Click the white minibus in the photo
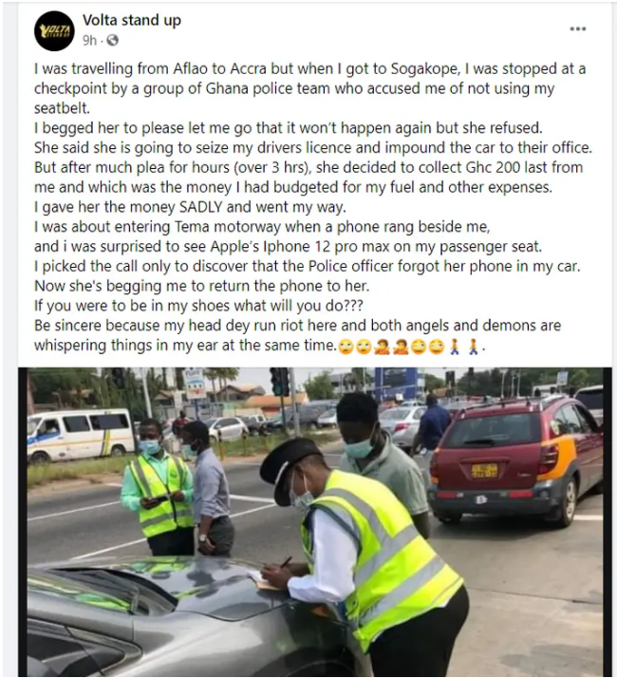The height and width of the screenshot is (678, 617). click(80, 434)
